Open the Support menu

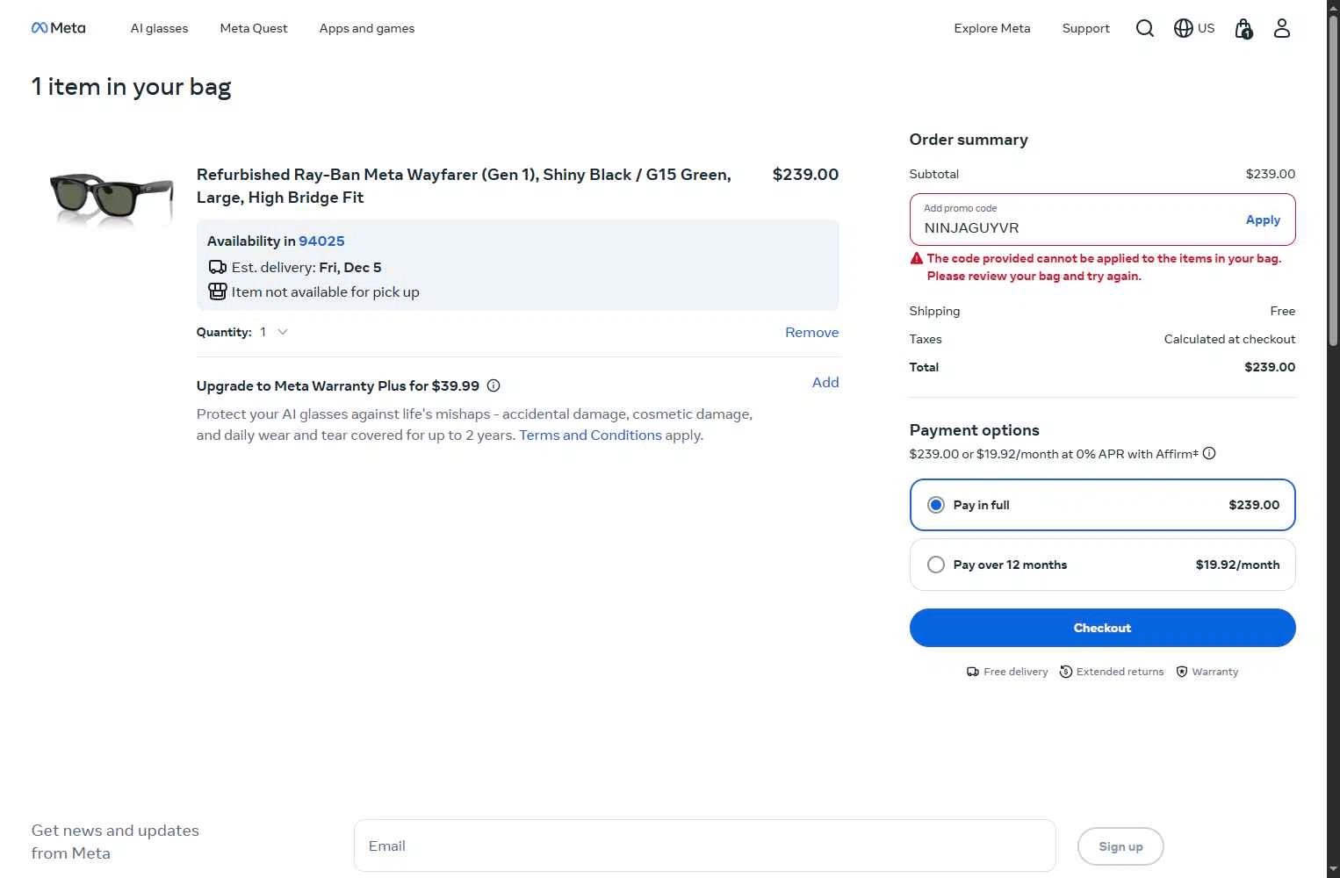[x=1085, y=28]
